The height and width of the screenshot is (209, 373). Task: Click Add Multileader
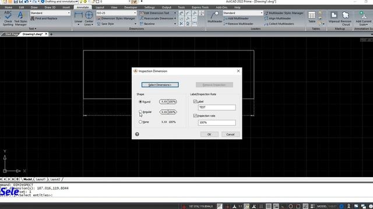(236, 18)
